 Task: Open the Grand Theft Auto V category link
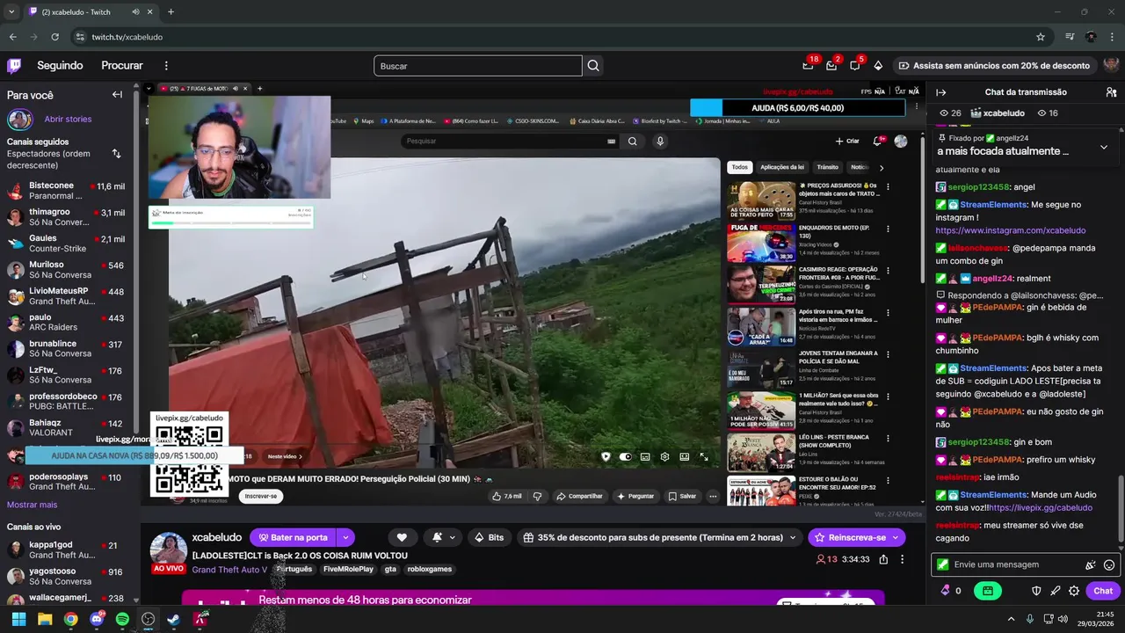(x=229, y=570)
